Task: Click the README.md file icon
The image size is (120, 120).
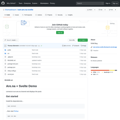Action: (5, 60)
